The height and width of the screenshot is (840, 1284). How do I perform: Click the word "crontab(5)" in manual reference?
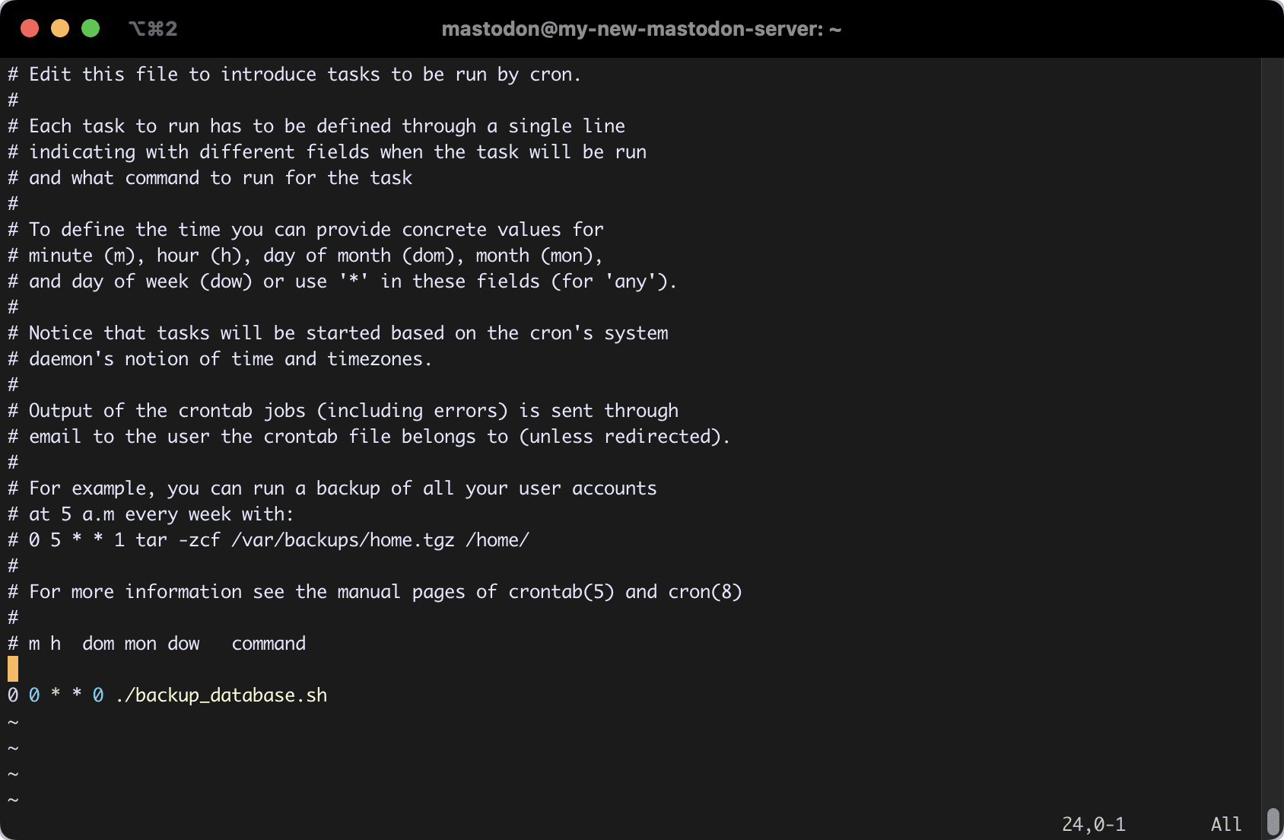561,592
